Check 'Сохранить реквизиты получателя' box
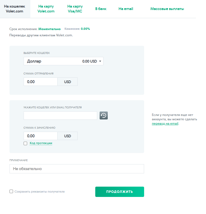 [x=11, y=192]
